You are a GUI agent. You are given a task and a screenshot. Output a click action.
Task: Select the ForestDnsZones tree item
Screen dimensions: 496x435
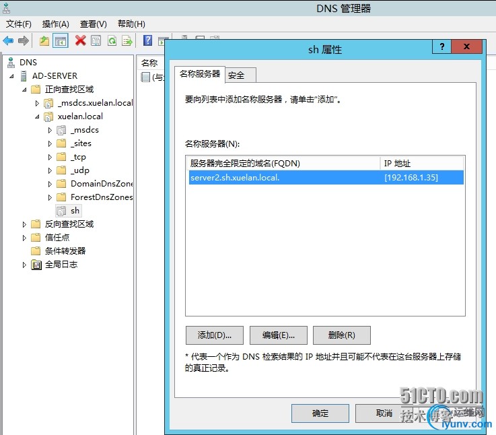click(x=102, y=197)
